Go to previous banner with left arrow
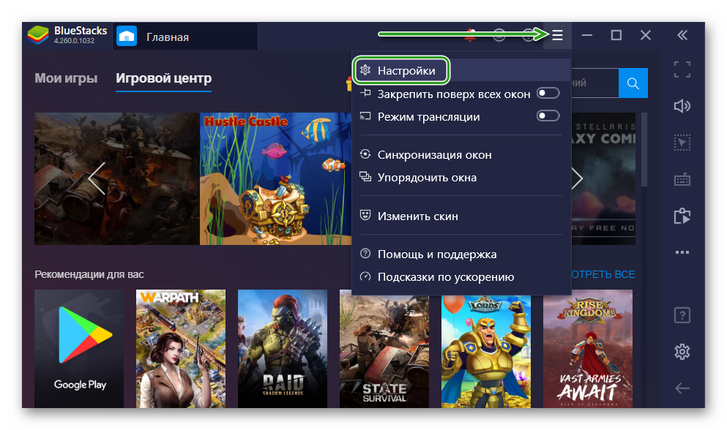Viewport: 727px width, 430px height. pos(96,178)
